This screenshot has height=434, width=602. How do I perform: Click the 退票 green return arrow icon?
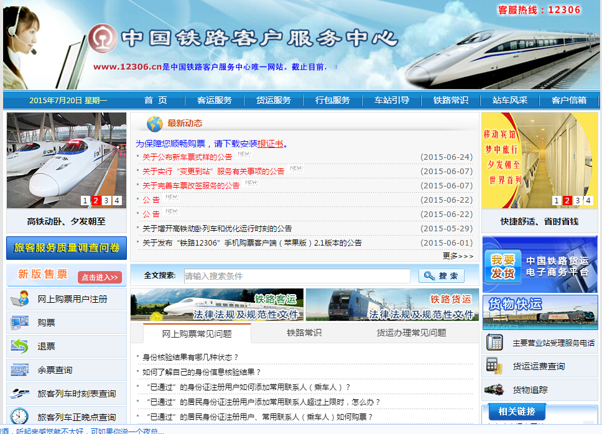(x=20, y=346)
